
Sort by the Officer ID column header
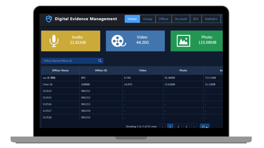click(x=101, y=70)
